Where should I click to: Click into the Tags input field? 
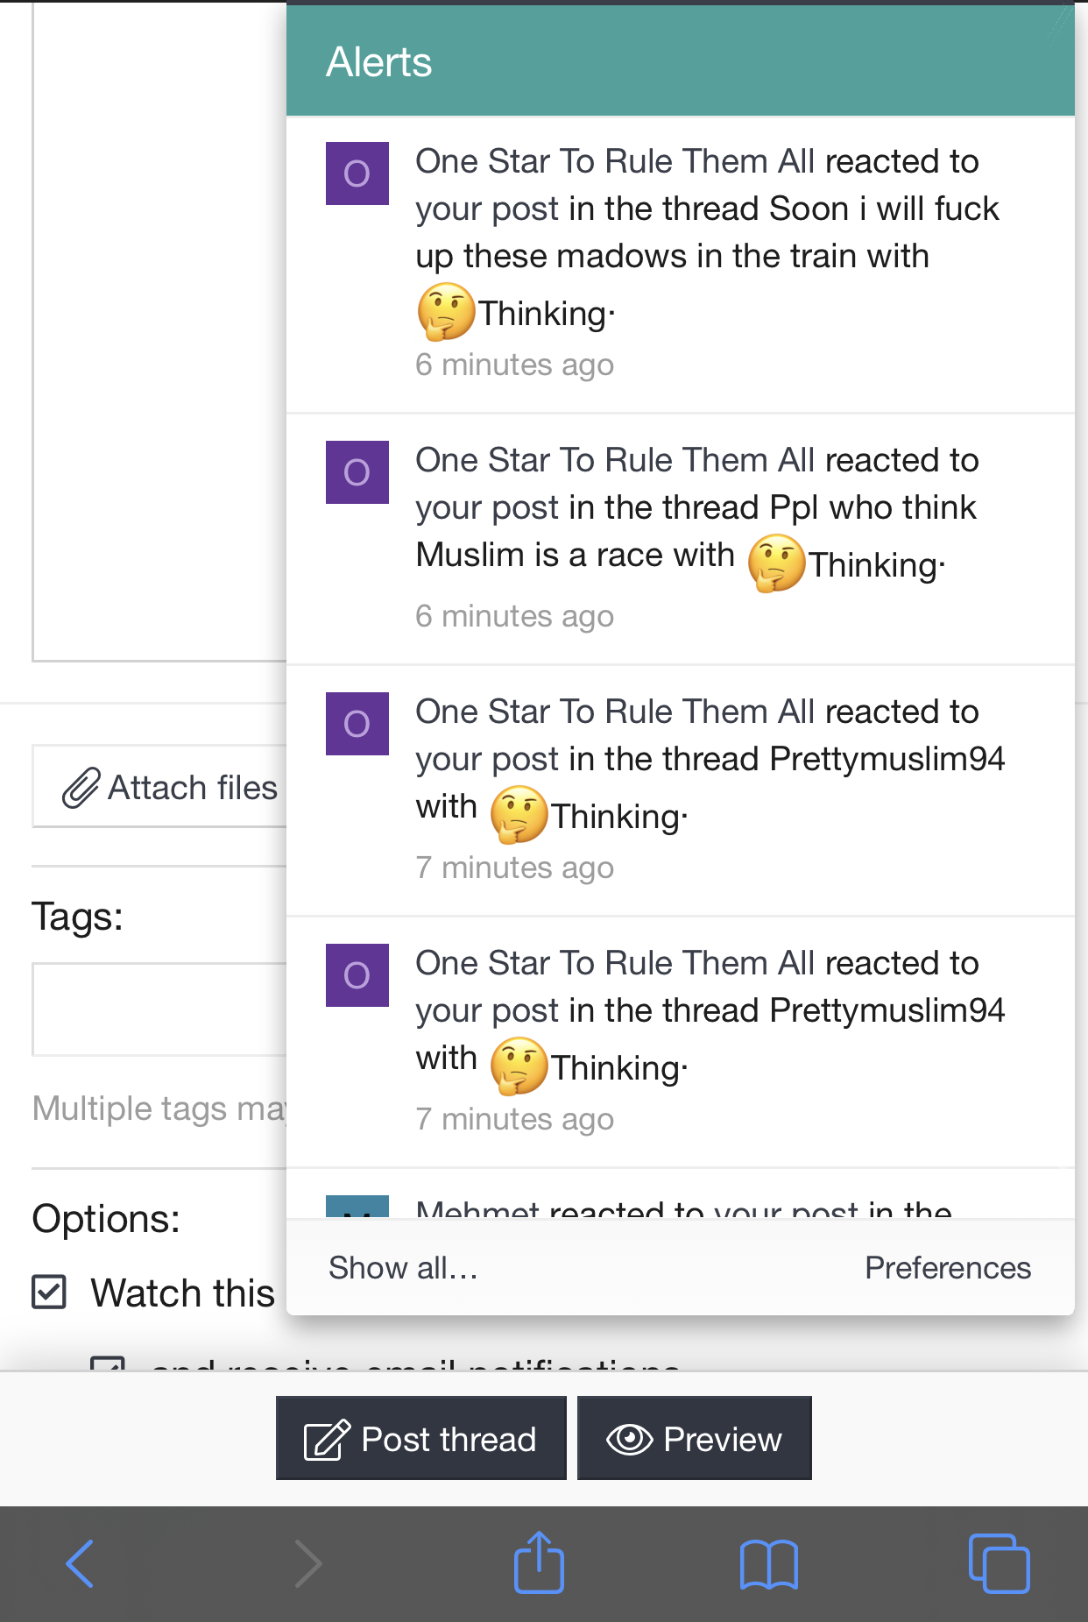tap(159, 1009)
